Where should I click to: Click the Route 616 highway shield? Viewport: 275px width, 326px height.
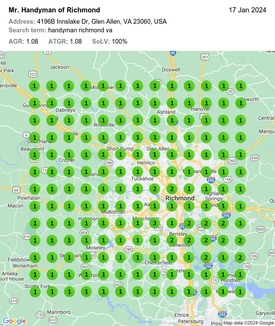(x=26, y=236)
